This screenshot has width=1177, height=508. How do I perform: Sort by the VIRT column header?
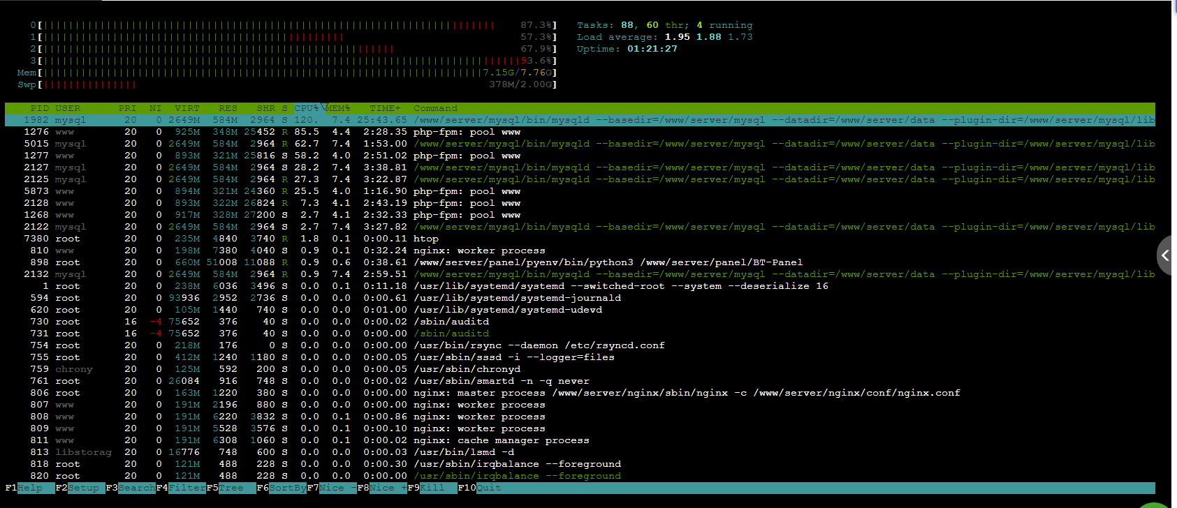point(187,108)
